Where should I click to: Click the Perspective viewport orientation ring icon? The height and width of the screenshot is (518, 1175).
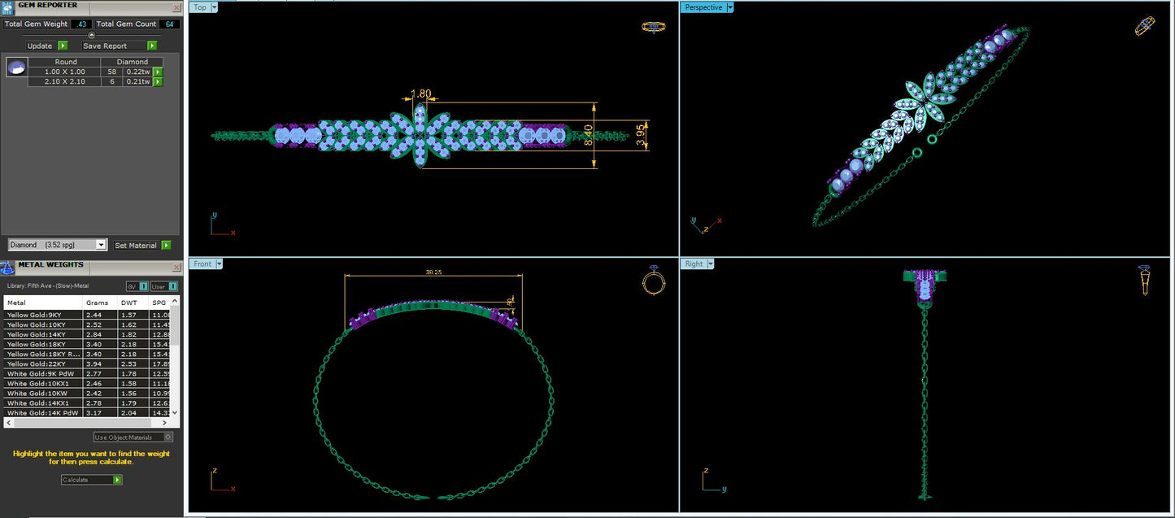1145,26
